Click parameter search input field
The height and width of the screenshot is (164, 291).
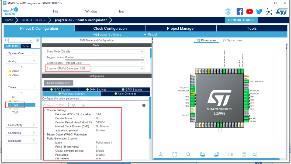(x=57, y=105)
